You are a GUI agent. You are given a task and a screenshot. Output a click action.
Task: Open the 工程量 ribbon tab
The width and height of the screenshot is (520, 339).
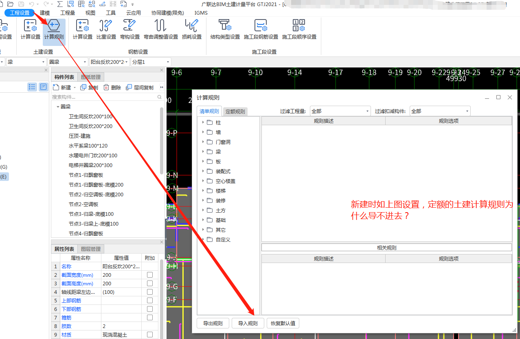[68, 13]
